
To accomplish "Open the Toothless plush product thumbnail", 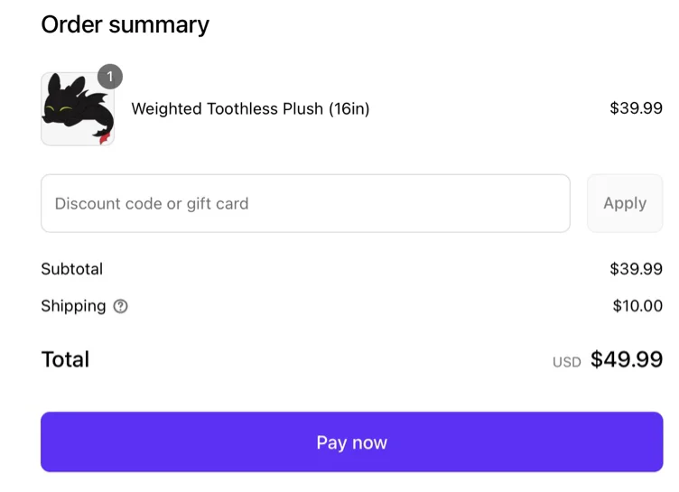I will (77, 109).
